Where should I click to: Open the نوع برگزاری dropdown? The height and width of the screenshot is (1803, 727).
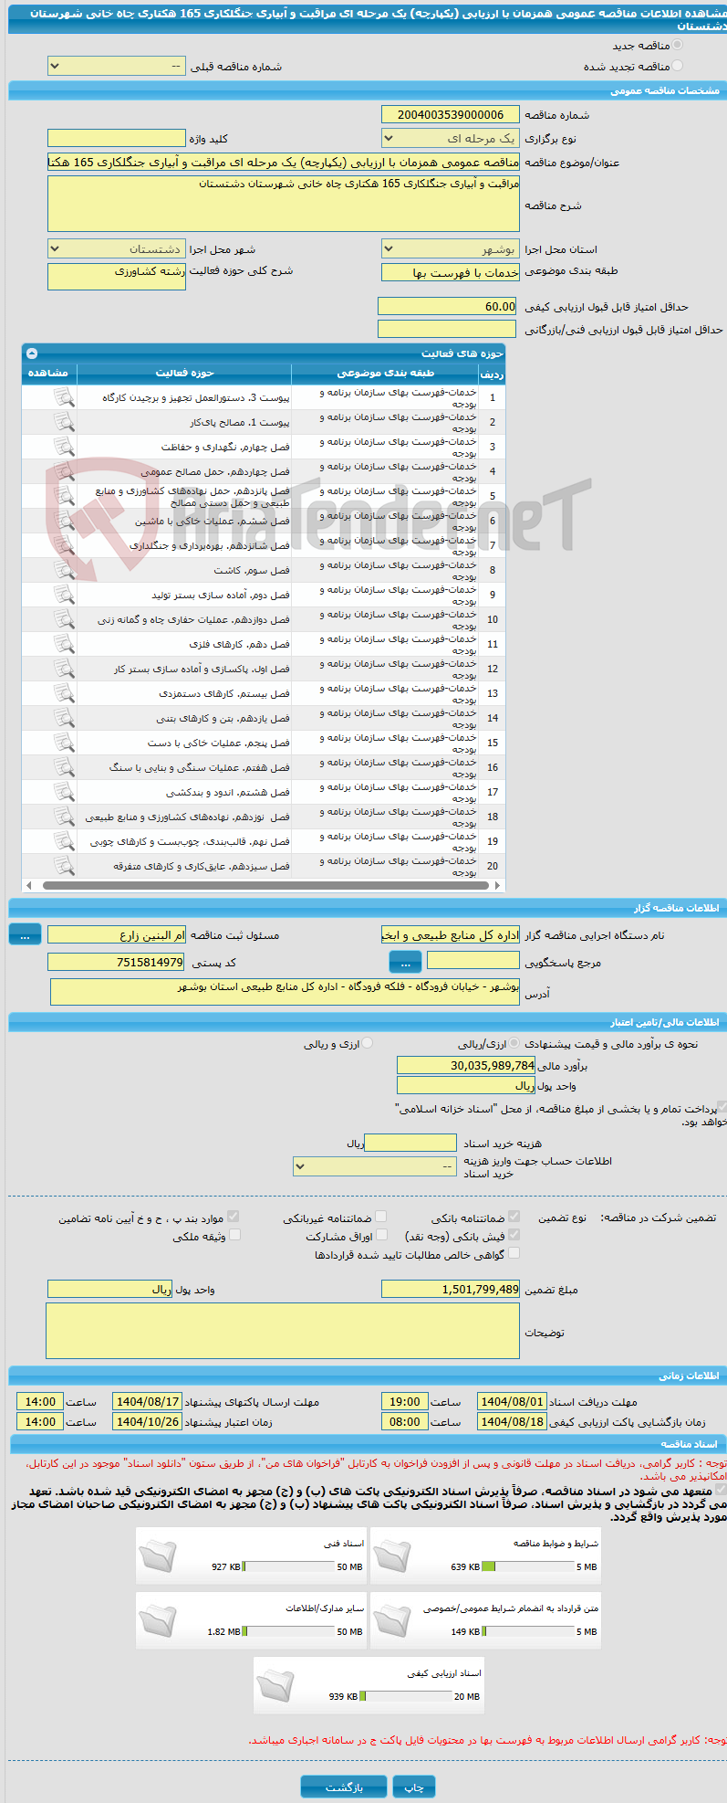coord(450,139)
